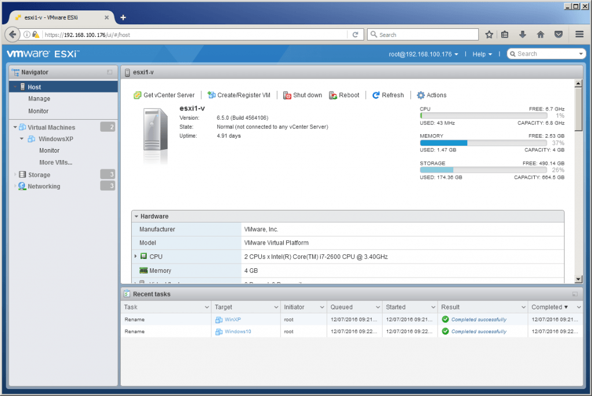Click the Refresh arrow icon
592x396 pixels.
click(376, 95)
